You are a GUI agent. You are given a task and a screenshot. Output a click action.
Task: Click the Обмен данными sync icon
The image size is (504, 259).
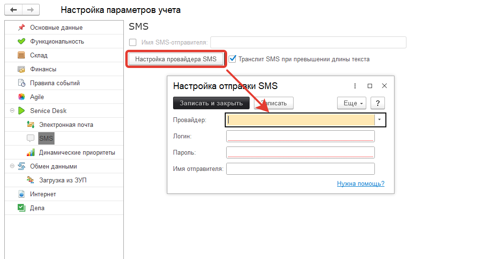(x=21, y=166)
